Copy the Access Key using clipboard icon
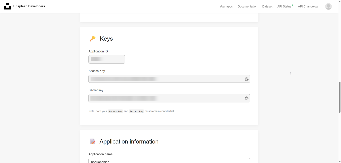This screenshot has height=163, width=341. (x=247, y=79)
